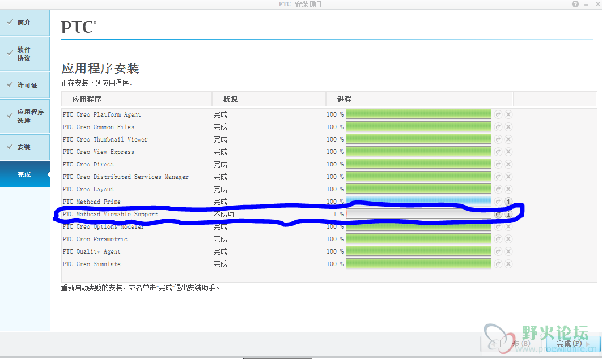This screenshot has height=359, width=602.
Task: Select the PTC Creo Simulate row name
Action: point(92,264)
